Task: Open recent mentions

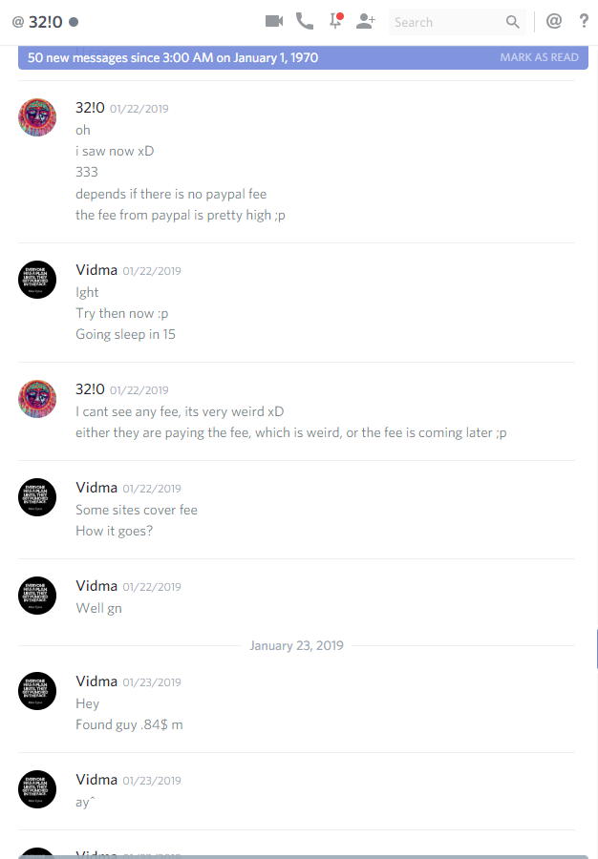Action: tap(554, 21)
